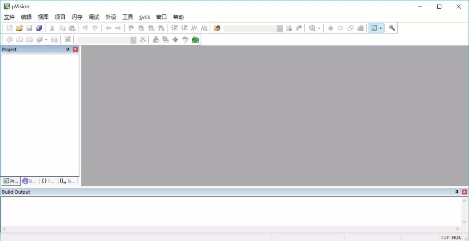Switch to the B... books tab
The image size is (469, 241).
[x=30, y=181]
